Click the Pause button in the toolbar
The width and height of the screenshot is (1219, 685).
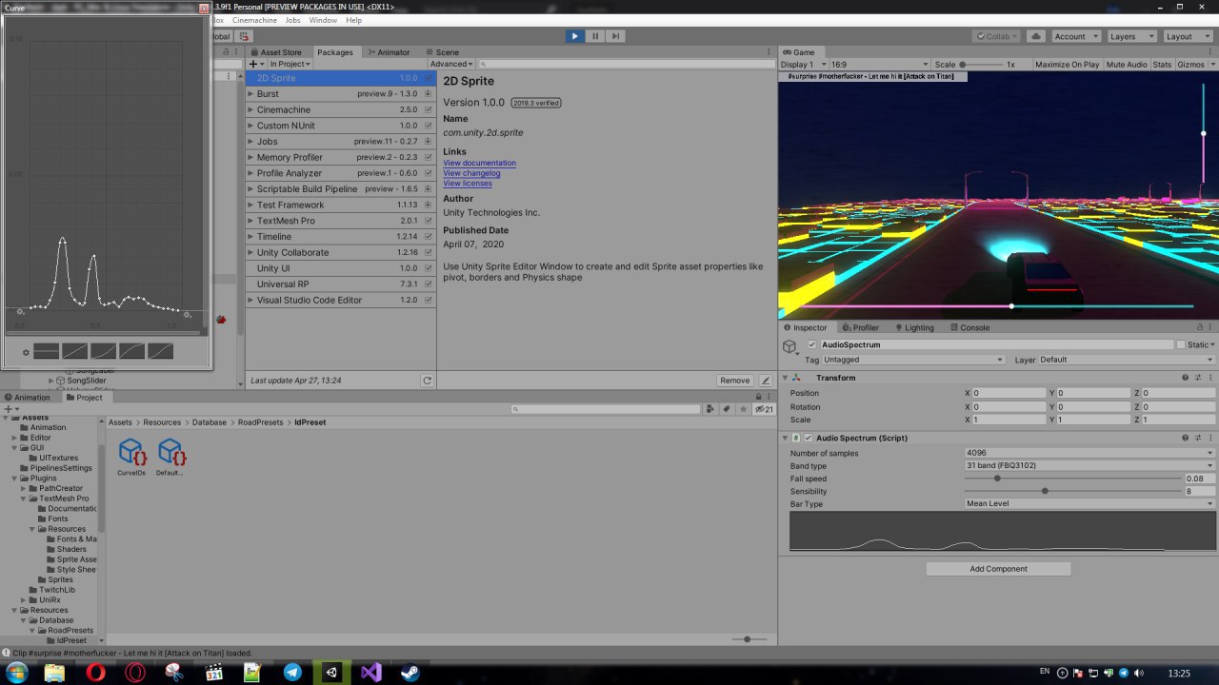click(595, 36)
